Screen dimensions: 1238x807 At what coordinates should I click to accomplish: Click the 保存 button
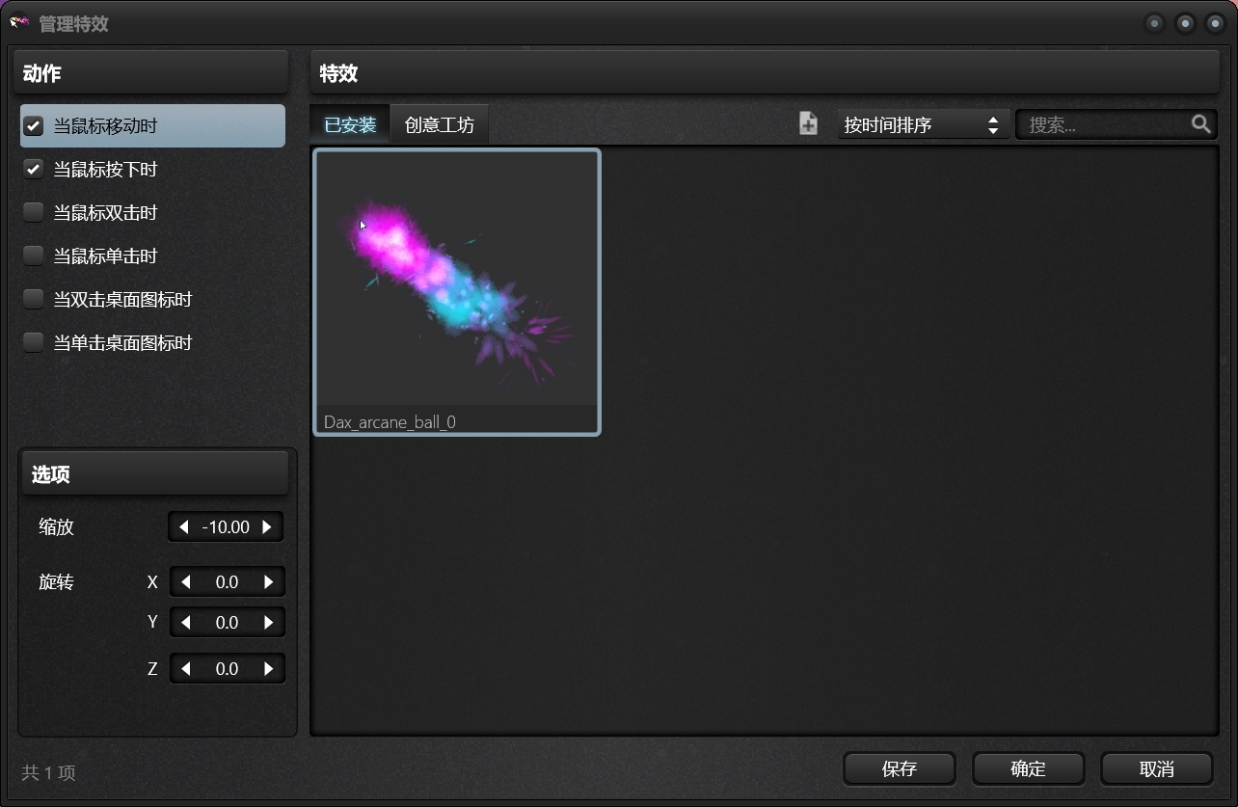click(899, 768)
